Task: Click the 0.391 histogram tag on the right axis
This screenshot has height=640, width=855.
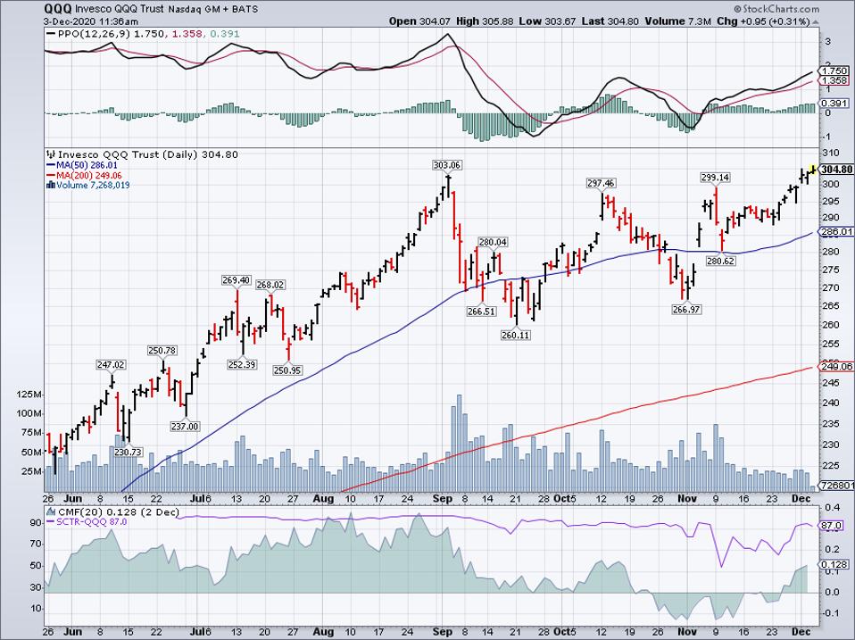Action: [834, 103]
